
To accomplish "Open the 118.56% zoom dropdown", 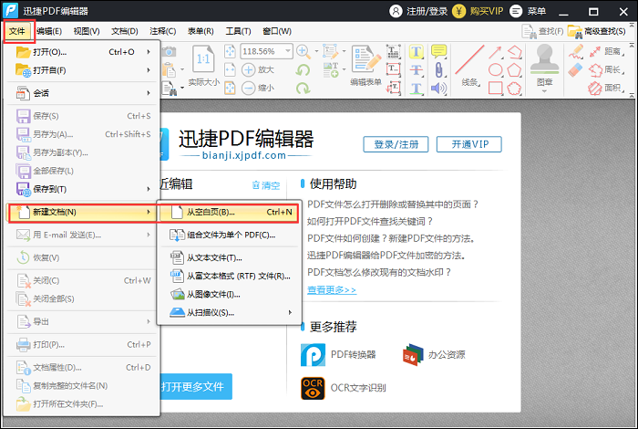I will [288, 51].
